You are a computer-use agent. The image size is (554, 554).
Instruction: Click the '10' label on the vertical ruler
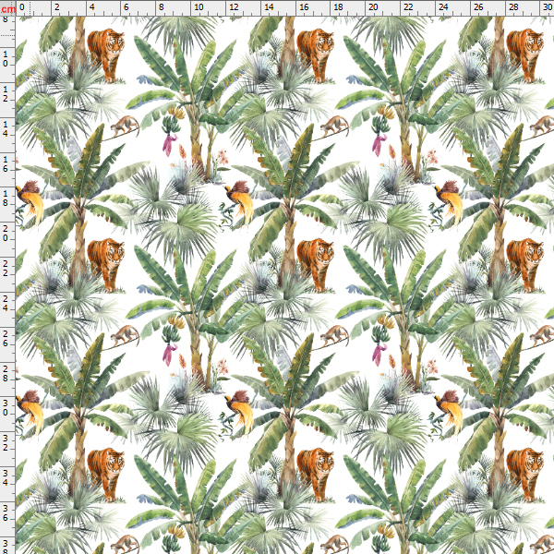6,59
